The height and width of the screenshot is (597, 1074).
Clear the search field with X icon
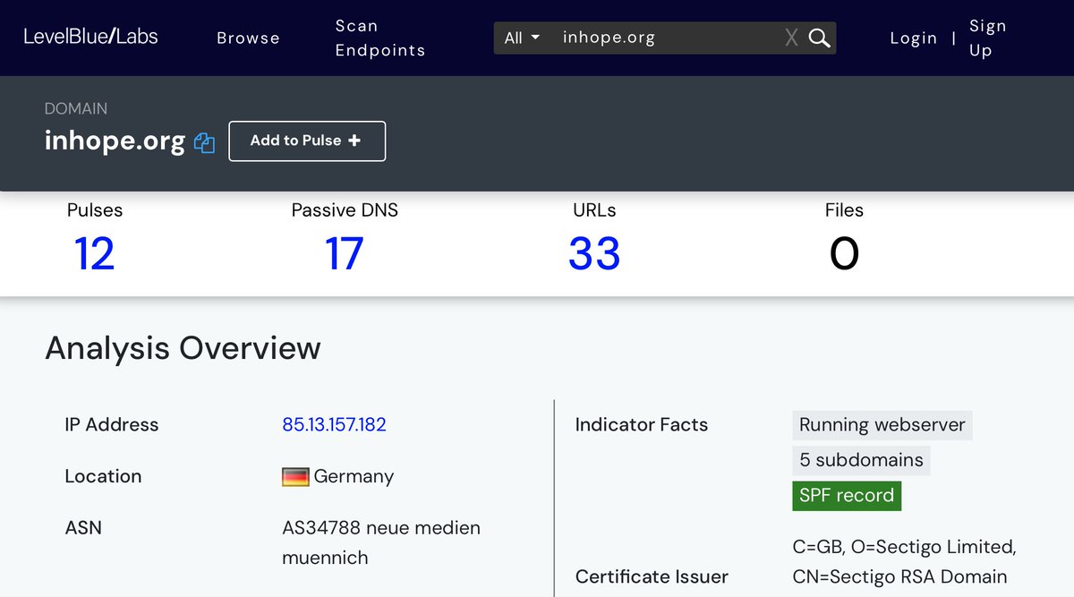790,38
